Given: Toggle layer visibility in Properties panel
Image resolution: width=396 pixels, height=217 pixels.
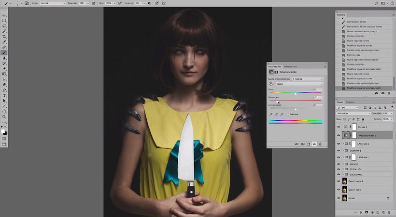Looking at the screenshot, I should click(314, 144).
